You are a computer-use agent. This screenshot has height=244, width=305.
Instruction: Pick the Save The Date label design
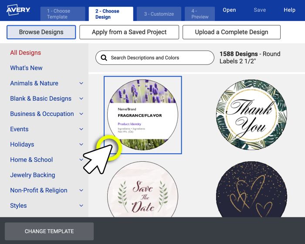tap(142, 192)
